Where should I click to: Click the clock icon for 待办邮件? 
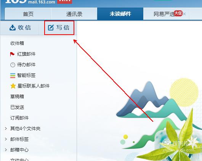pyautogui.click(x=13, y=65)
